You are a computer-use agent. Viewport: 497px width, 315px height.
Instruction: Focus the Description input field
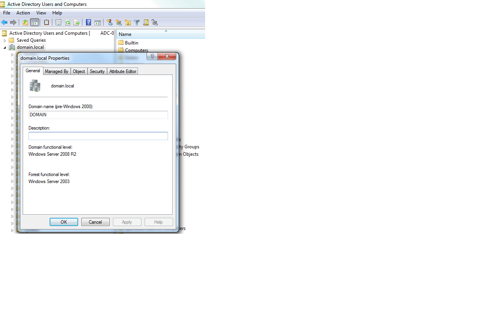[98, 136]
